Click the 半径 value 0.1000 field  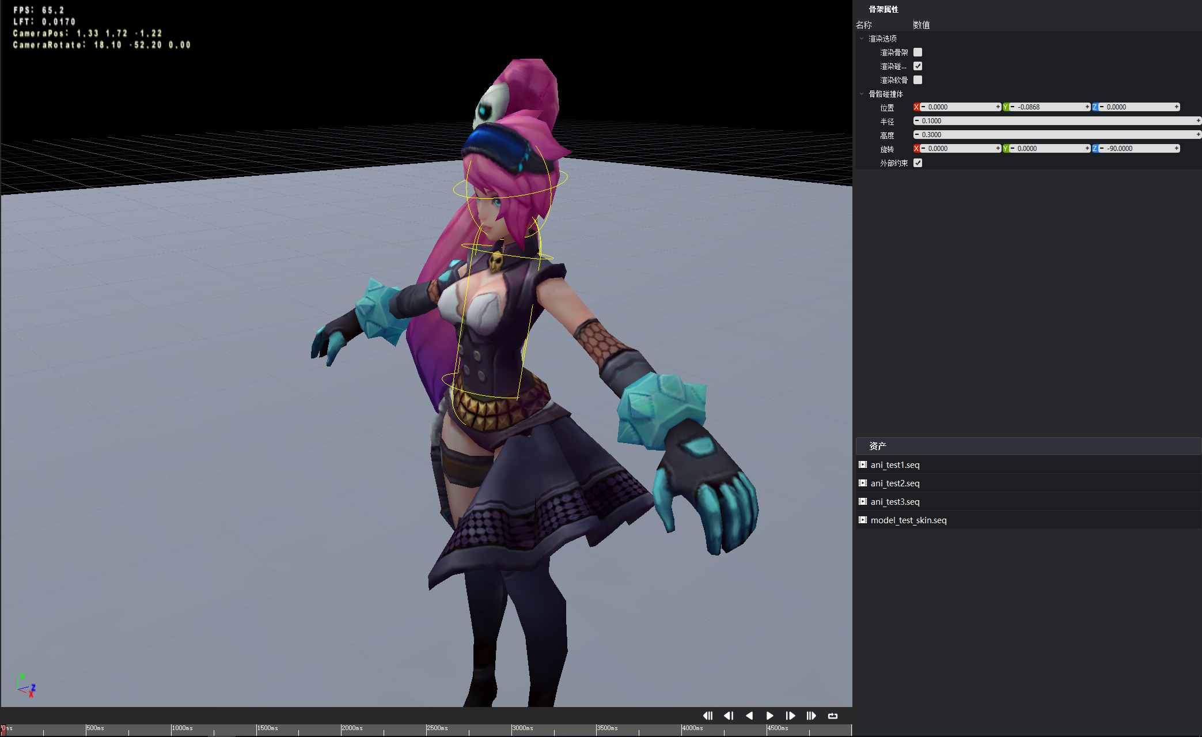[1057, 121]
